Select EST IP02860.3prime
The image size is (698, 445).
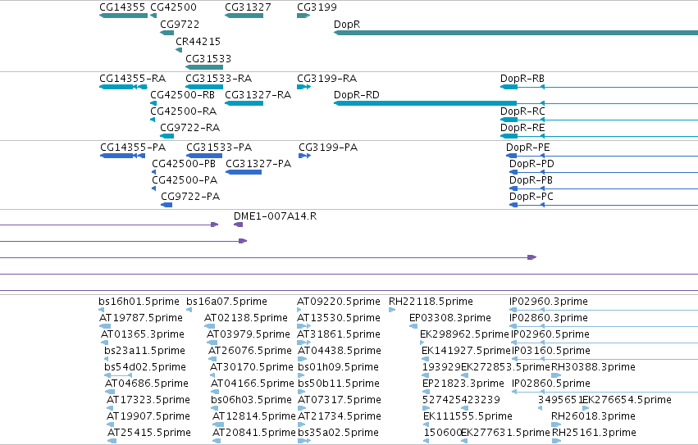pyautogui.click(x=604, y=326)
